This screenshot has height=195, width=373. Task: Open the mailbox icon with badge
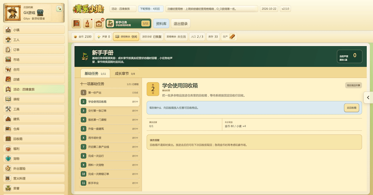coord(99,23)
